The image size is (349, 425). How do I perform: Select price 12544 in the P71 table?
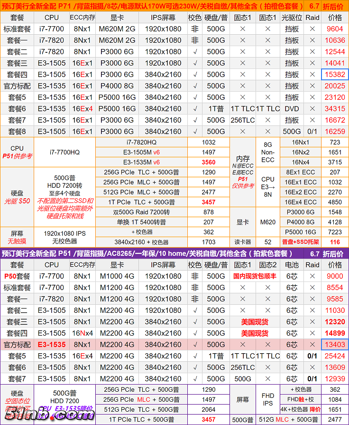[335, 52]
